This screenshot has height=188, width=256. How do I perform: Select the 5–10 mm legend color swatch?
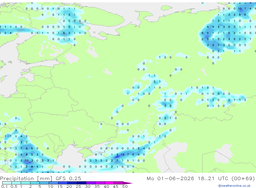[x=44, y=183]
